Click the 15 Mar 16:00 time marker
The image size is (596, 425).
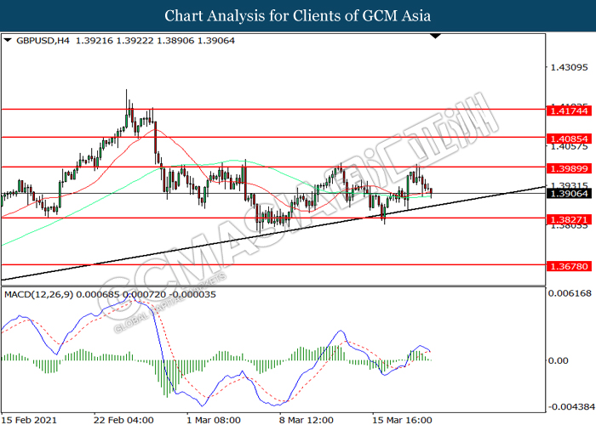tap(402, 420)
